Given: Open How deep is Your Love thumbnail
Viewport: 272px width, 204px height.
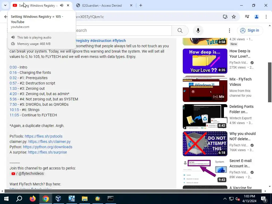Looking at the screenshot, I should (x=205, y=61).
